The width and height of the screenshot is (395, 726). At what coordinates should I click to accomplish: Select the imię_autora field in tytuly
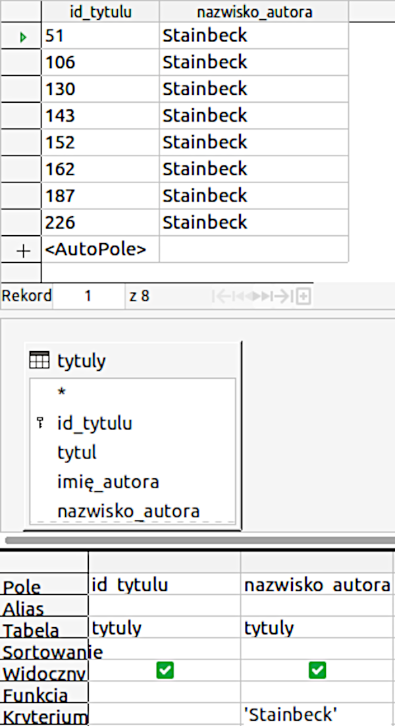tap(108, 482)
